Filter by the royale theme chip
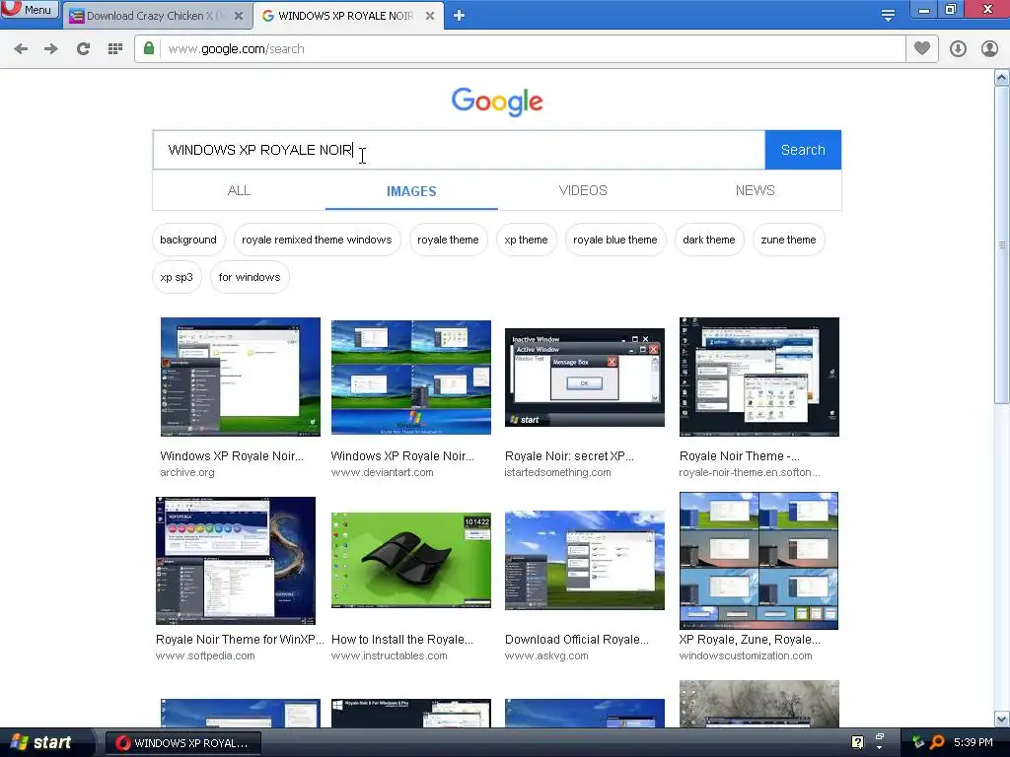 click(448, 240)
